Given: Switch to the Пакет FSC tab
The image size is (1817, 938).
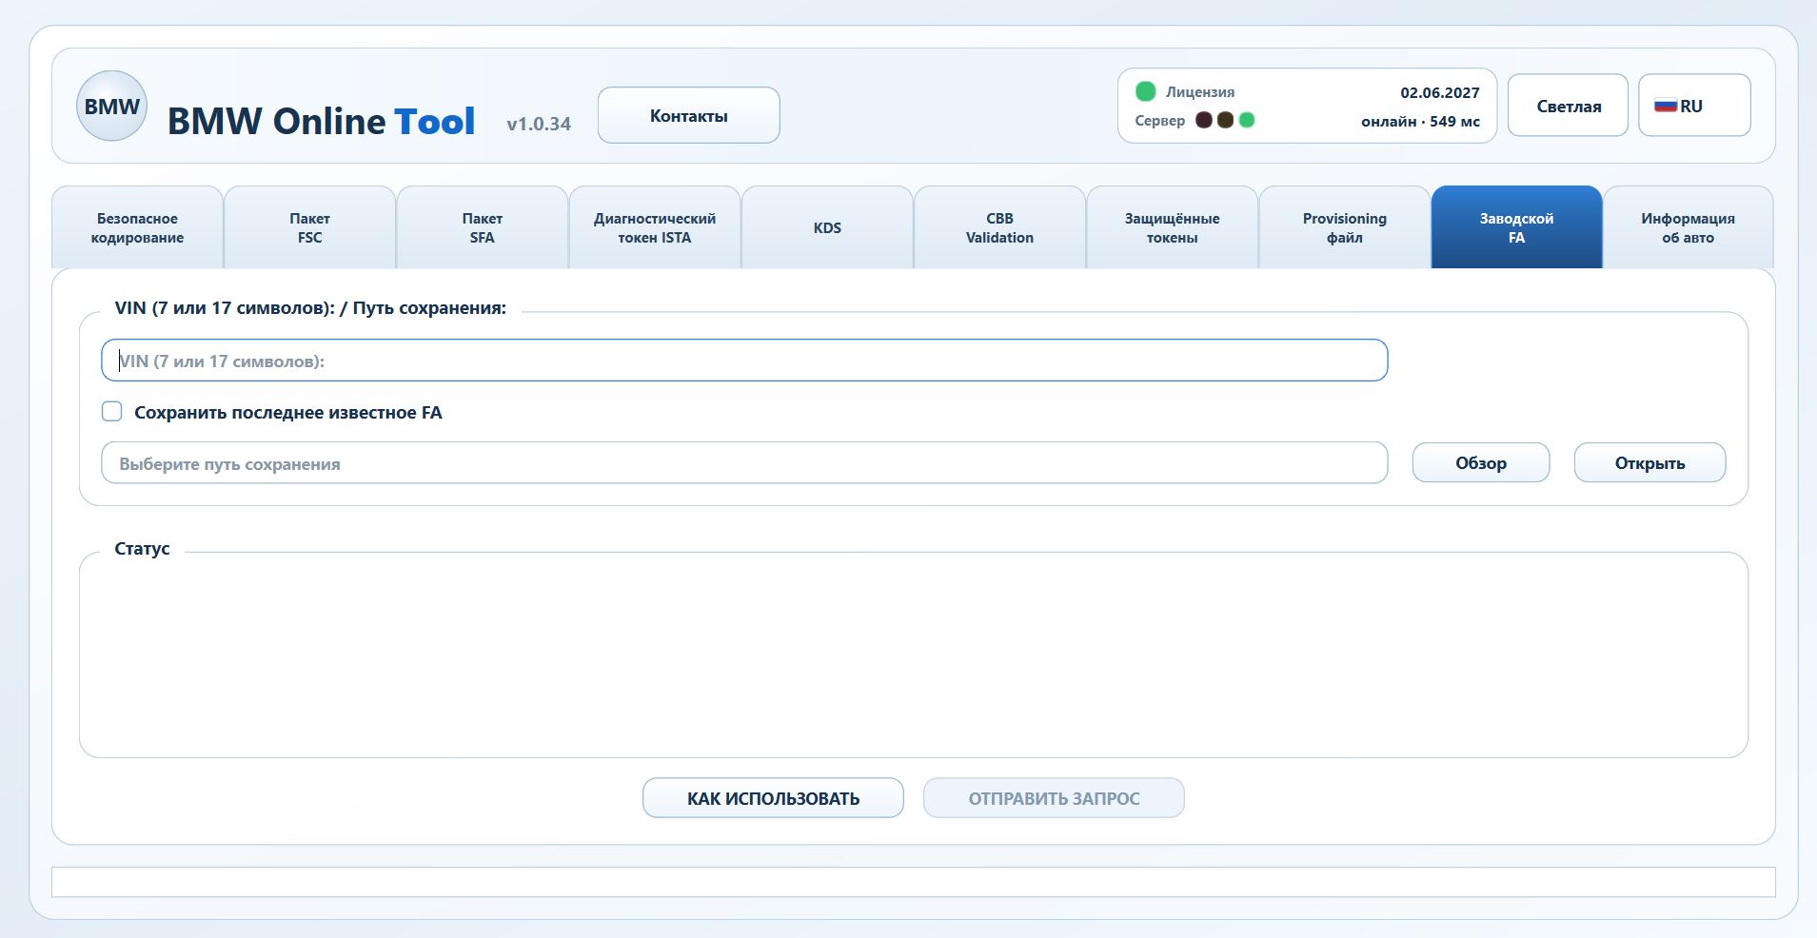Looking at the screenshot, I should point(309,228).
